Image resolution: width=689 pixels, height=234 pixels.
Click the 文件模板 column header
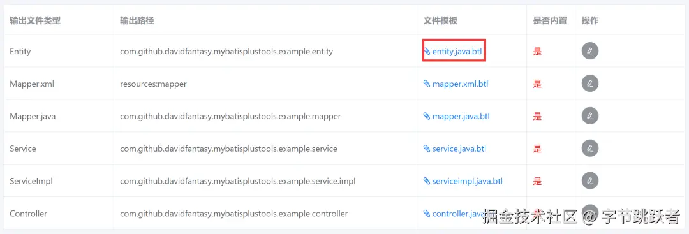pyautogui.click(x=440, y=20)
